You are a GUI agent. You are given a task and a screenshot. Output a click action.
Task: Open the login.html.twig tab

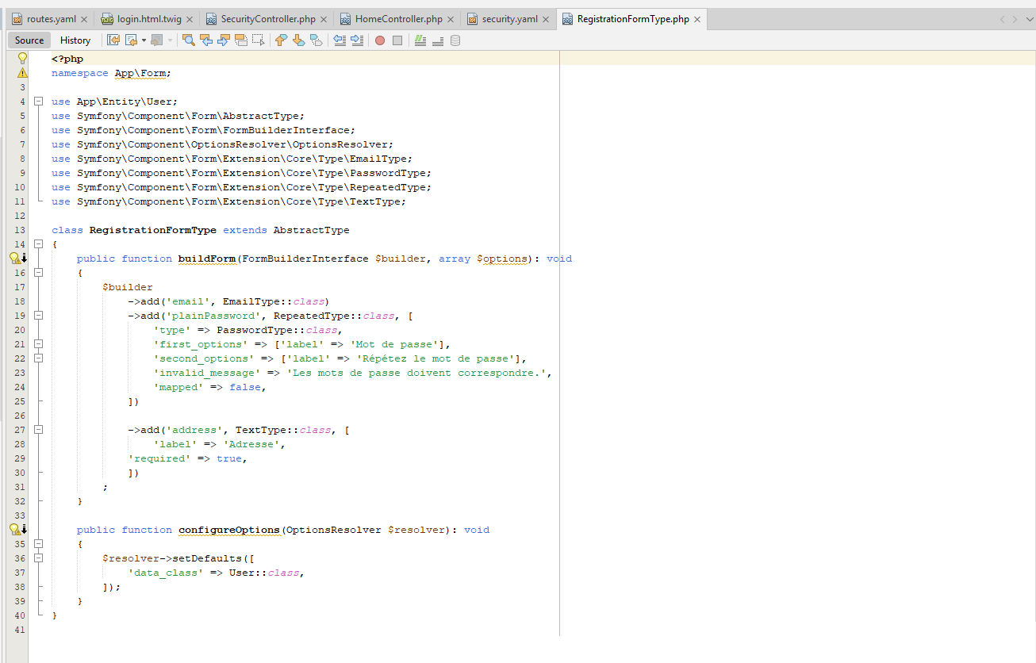point(149,19)
